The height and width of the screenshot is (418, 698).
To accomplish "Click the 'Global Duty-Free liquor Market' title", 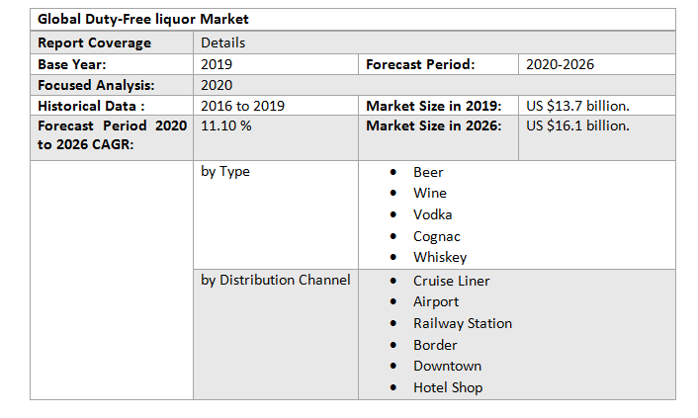I will coord(143,19).
